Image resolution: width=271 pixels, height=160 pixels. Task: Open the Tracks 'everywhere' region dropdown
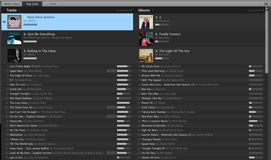point(124,10)
